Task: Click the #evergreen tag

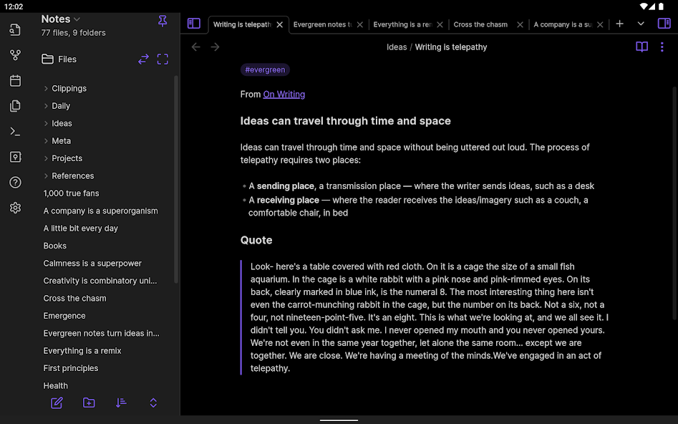Action: point(265,69)
